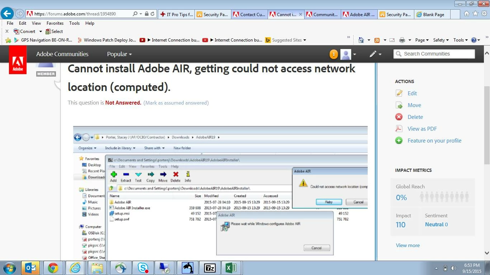Open the Adobe Communities header link

(62, 54)
